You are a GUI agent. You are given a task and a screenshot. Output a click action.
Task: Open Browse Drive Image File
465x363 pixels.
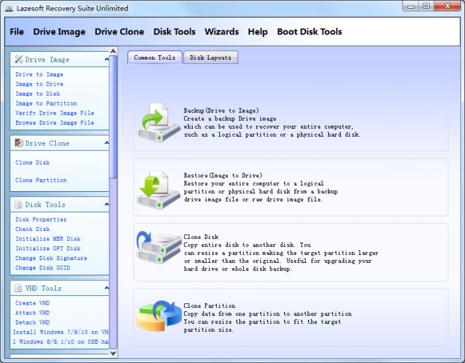click(x=54, y=123)
